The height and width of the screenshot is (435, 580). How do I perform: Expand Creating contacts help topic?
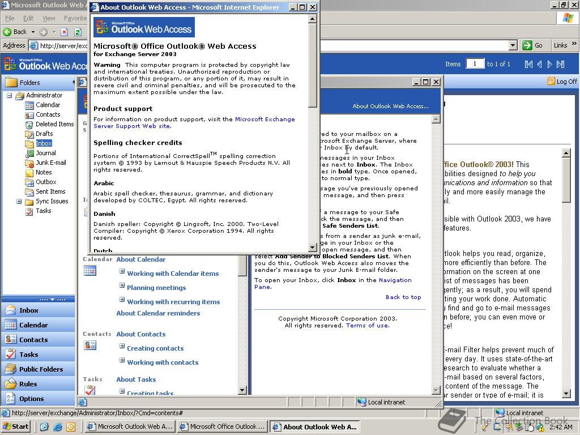pos(122,346)
